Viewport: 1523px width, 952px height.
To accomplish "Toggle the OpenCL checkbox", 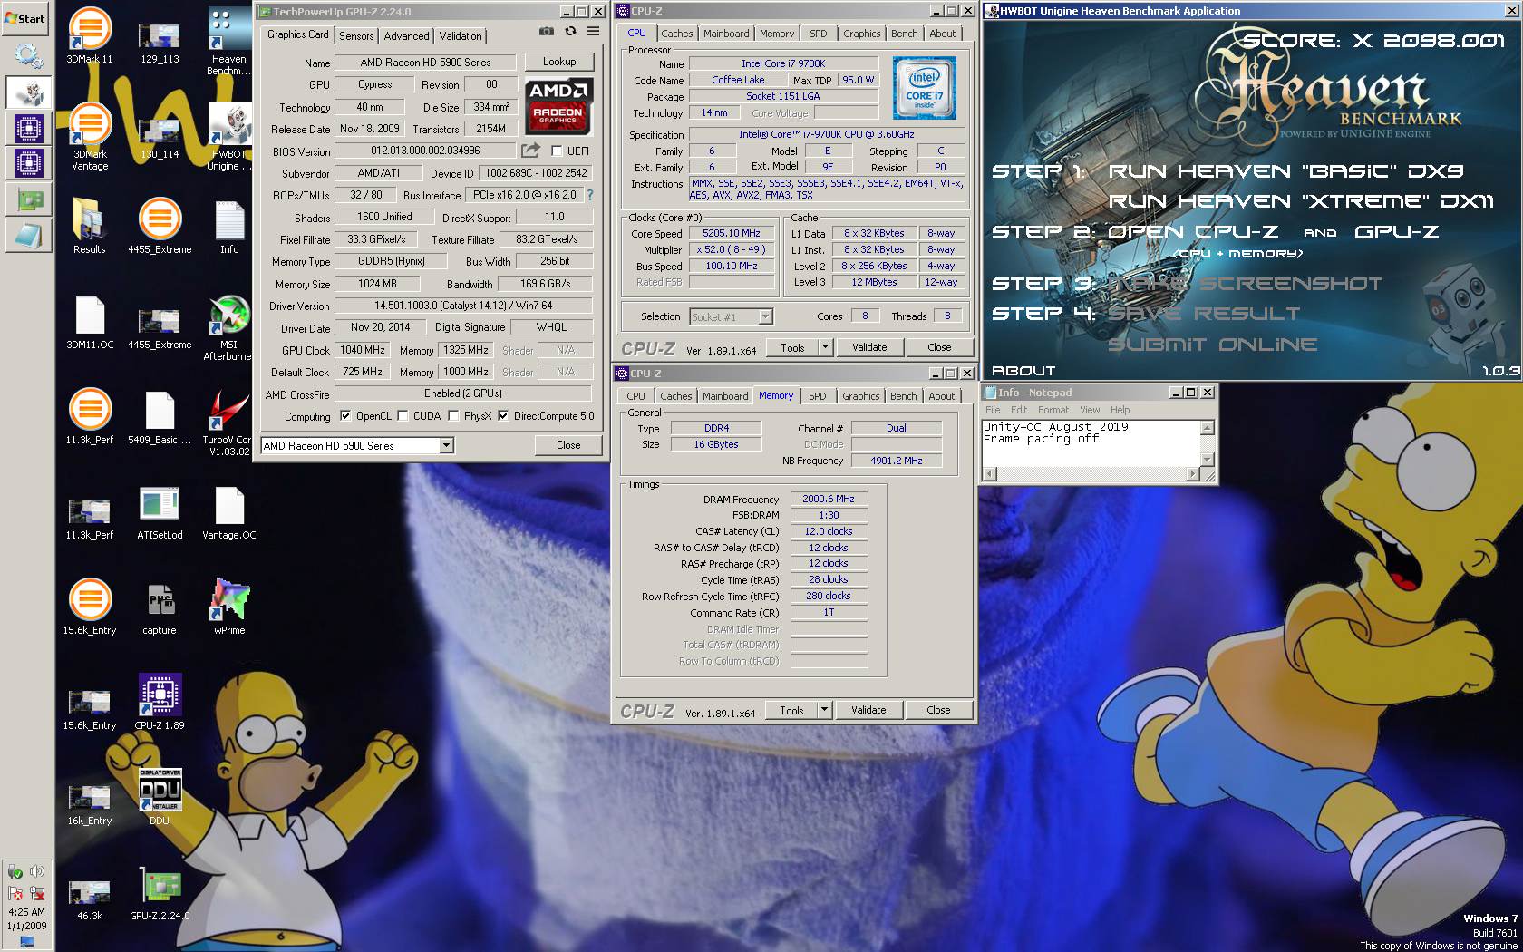I will [345, 416].
